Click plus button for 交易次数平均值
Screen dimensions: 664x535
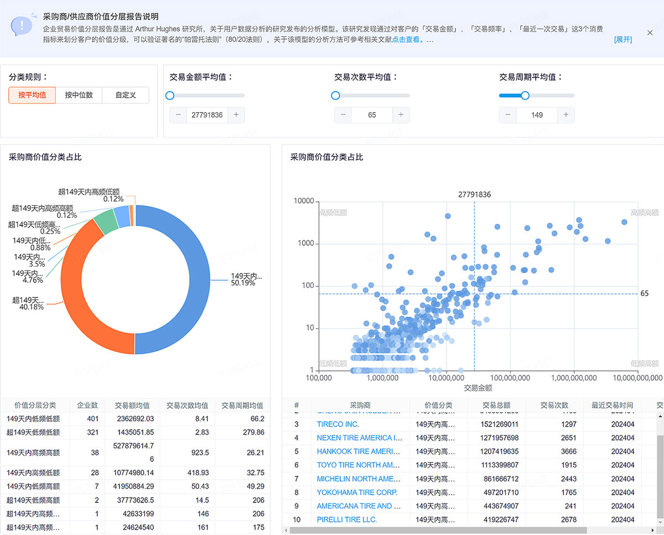tap(401, 115)
